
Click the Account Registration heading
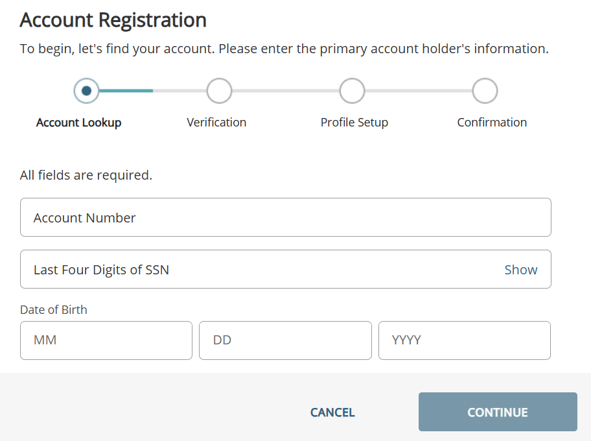113,20
